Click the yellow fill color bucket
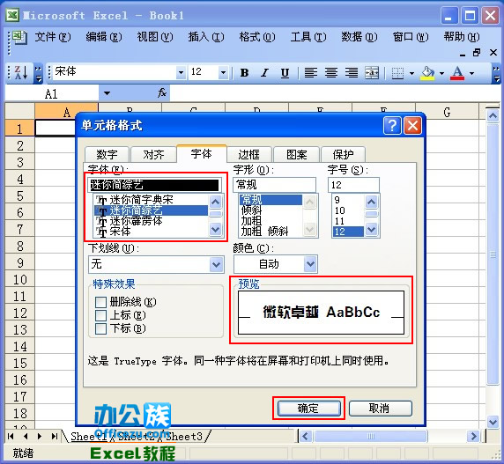 point(427,73)
